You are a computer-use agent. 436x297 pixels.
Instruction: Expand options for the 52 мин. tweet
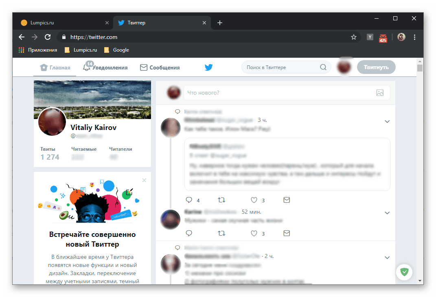coord(387,213)
